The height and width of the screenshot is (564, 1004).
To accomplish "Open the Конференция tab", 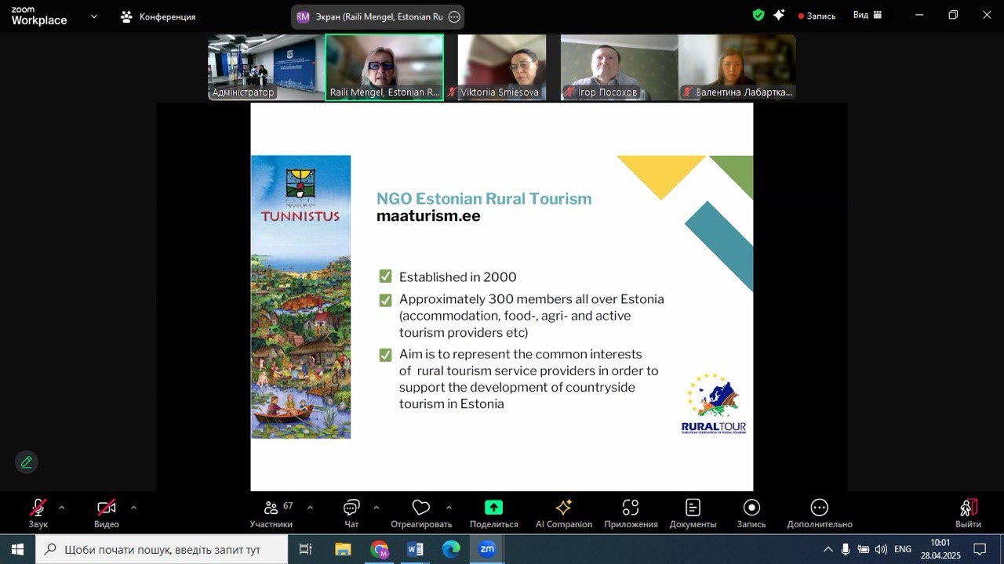I will pyautogui.click(x=159, y=16).
